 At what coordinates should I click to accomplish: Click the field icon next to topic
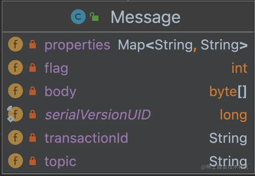(15, 161)
